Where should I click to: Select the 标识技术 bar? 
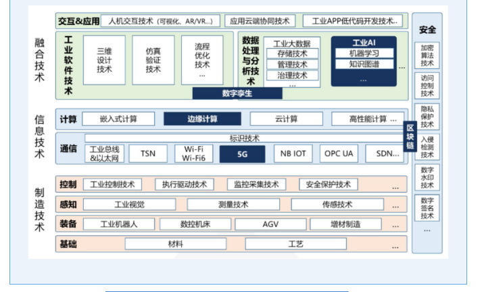244,138
